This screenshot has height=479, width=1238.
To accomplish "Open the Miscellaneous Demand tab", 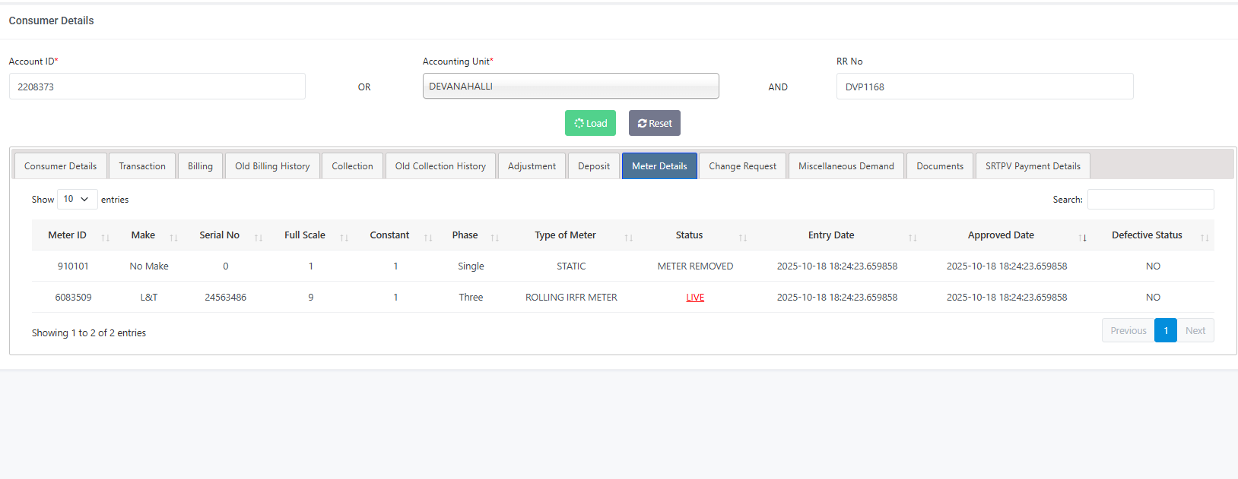I will 846,166.
